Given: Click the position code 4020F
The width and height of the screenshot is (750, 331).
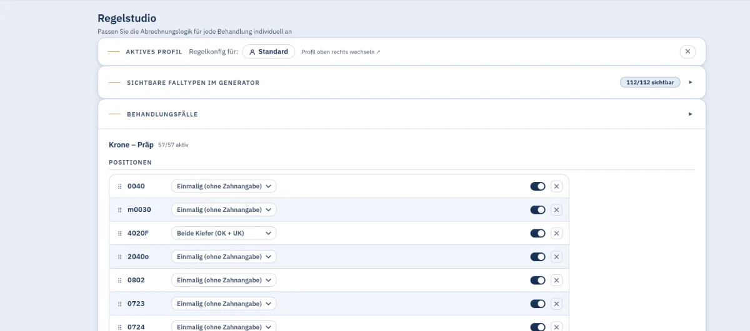Looking at the screenshot, I should tap(138, 233).
